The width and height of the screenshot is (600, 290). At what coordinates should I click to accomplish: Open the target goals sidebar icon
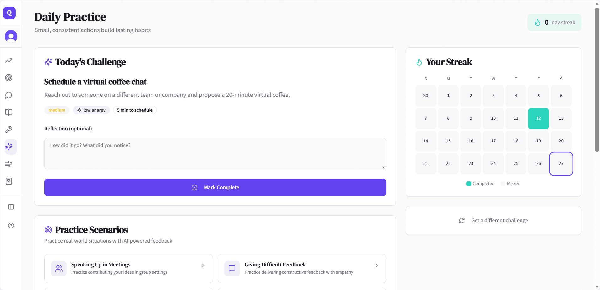click(x=9, y=78)
